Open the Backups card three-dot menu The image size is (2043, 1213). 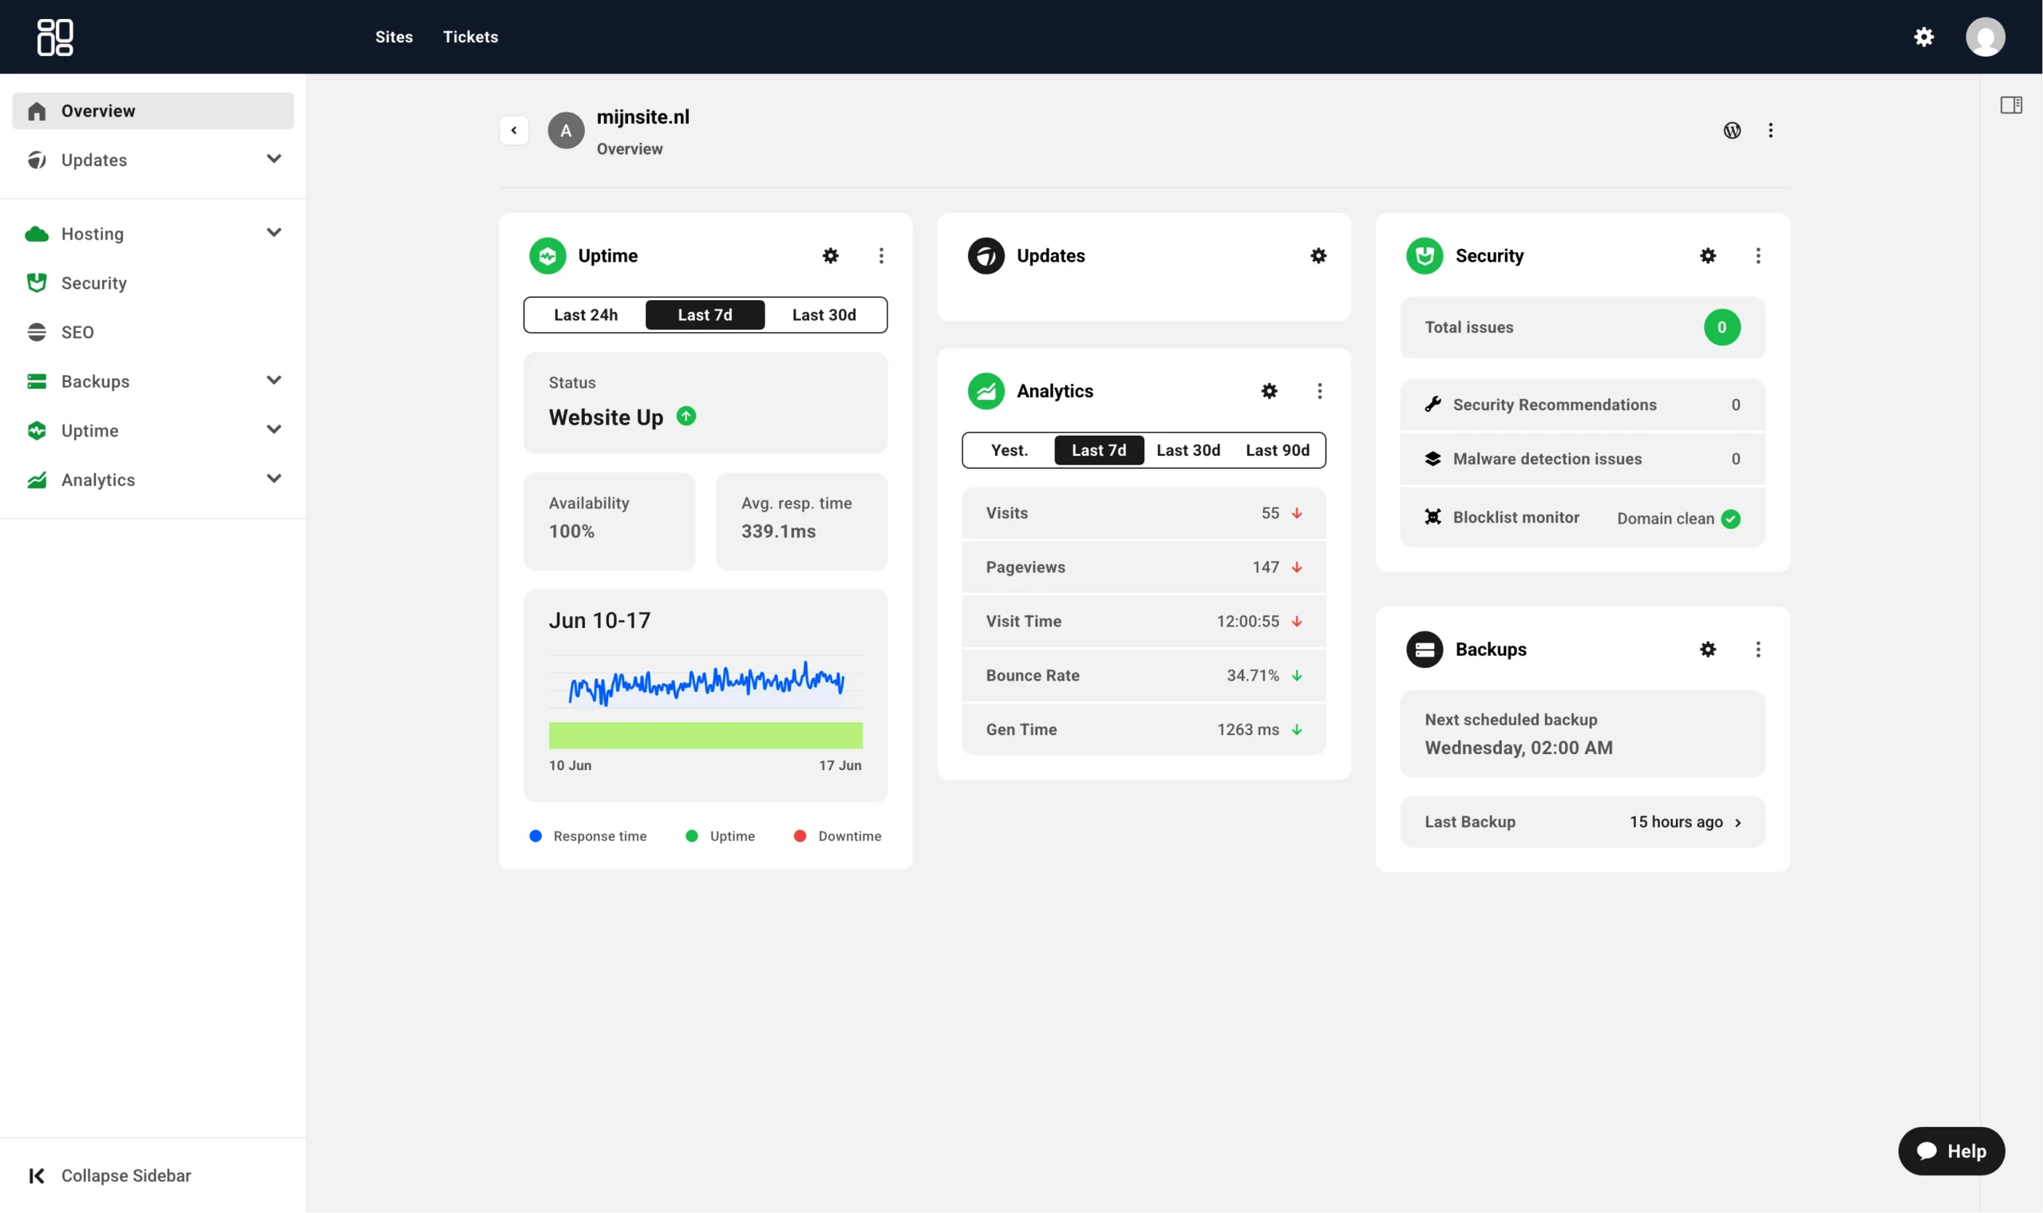pyautogui.click(x=1758, y=650)
